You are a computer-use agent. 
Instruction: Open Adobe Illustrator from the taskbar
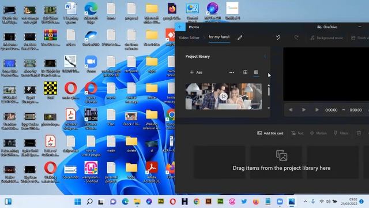point(208,202)
